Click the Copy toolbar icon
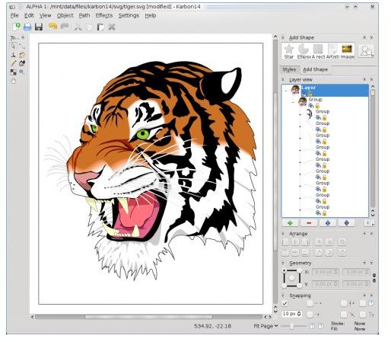This screenshot has width=391, height=342. pos(89,27)
